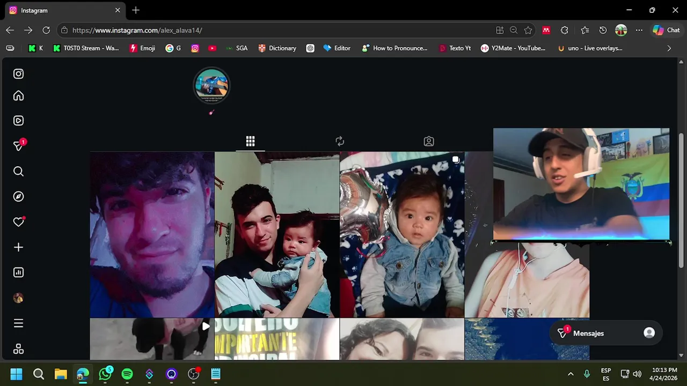Open post of man holding baby
Screen dimensions: 687x386
pyautogui.click(x=277, y=235)
